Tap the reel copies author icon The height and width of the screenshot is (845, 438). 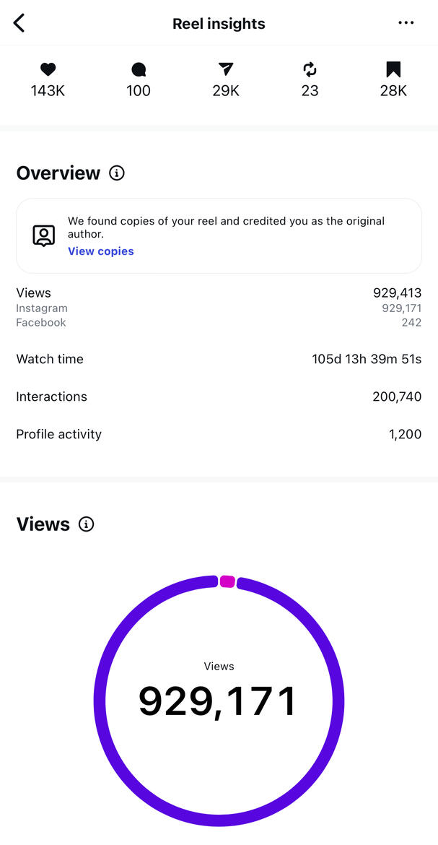pos(44,235)
